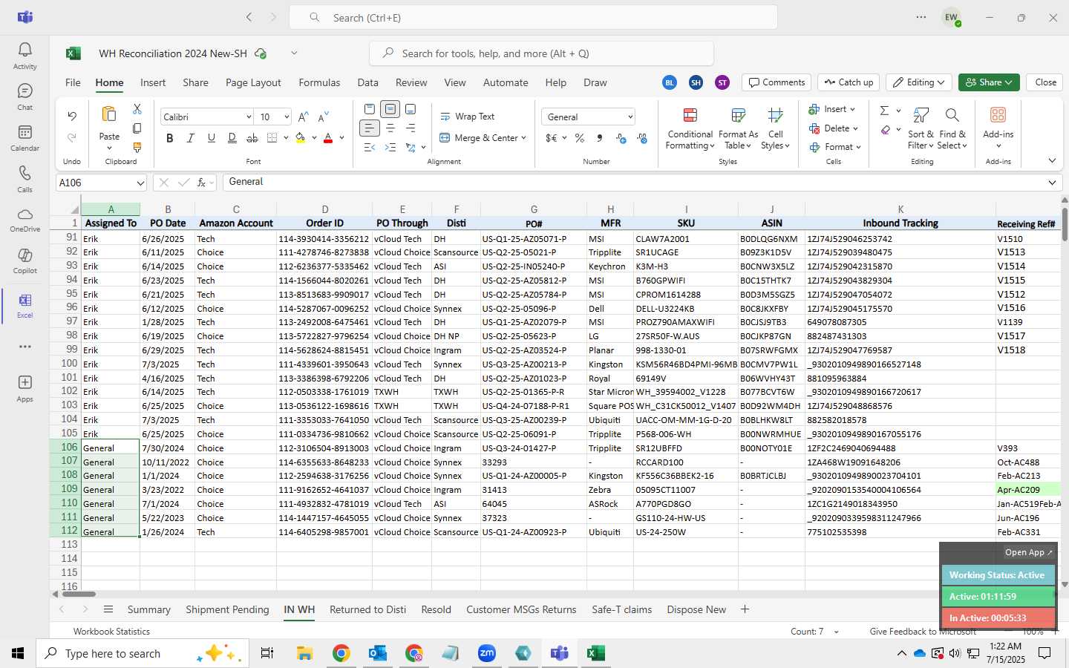Image resolution: width=1069 pixels, height=668 pixels.
Task: Open the font name Calibri dropdown
Action: coord(249,117)
